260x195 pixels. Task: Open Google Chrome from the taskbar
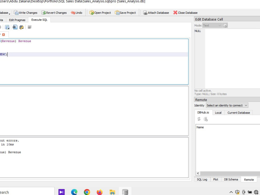click(x=87, y=192)
